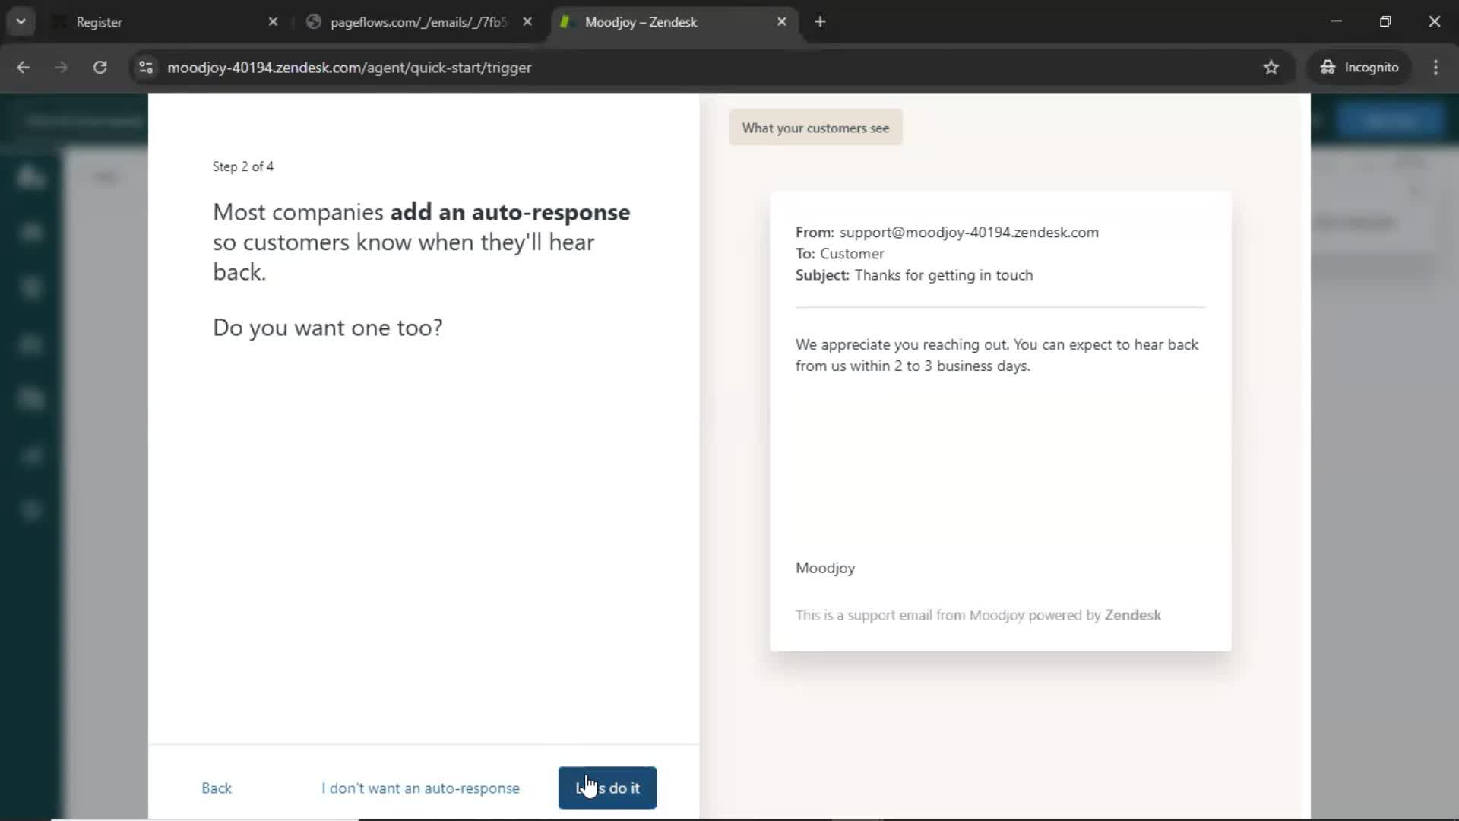Open the tab search dropdown

click(21, 22)
